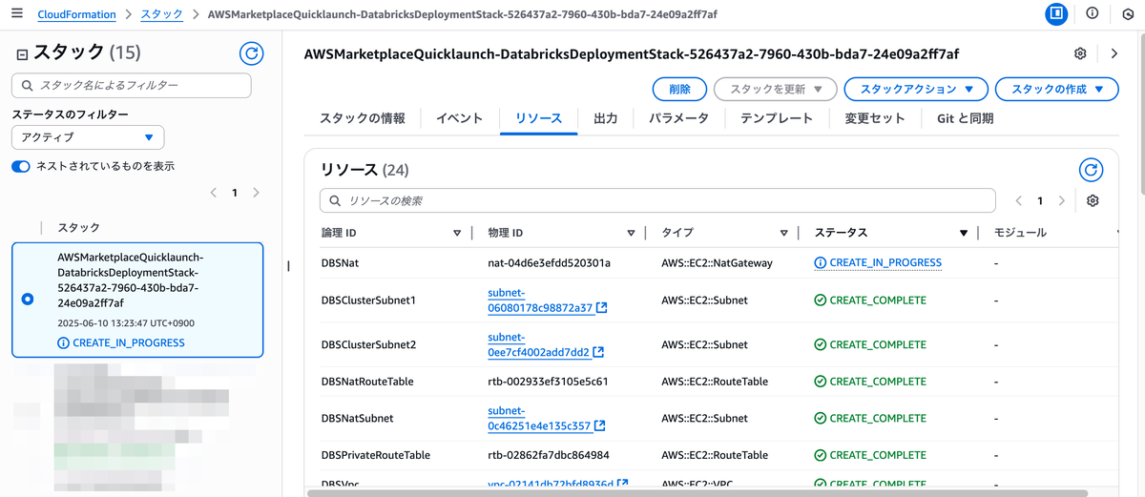Image resolution: width=1145 pixels, height=497 pixels.
Task: Click the hexagon icon at top right
Action: point(1129,14)
